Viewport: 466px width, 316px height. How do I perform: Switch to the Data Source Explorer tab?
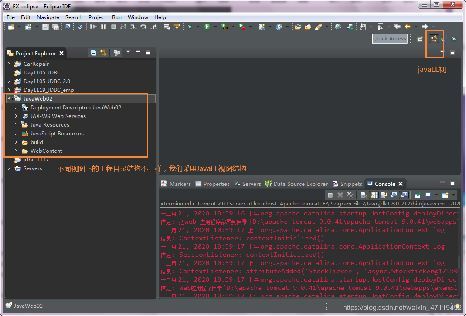[x=296, y=184]
